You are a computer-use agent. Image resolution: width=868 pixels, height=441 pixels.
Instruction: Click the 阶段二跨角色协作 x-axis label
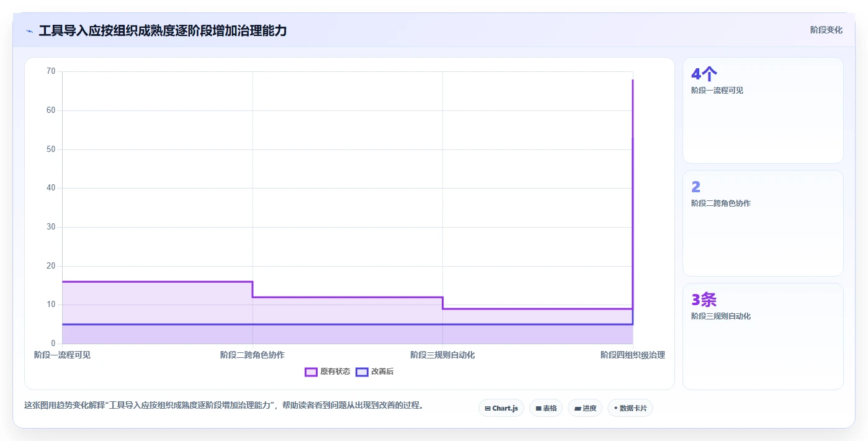253,355
